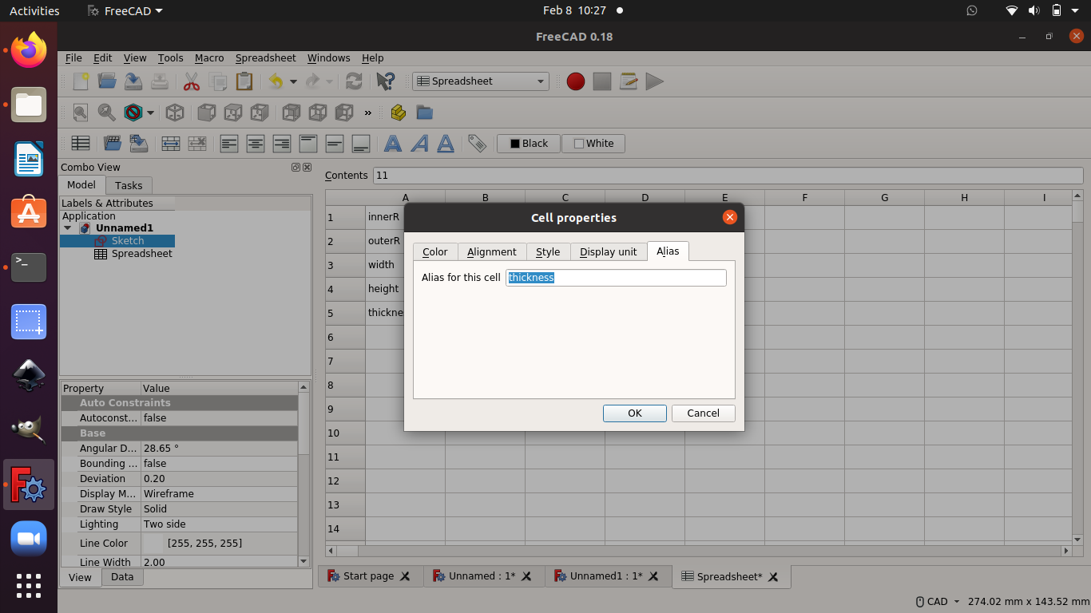Click the Execute macro play icon
The image size is (1091, 613).
(x=655, y=81)
